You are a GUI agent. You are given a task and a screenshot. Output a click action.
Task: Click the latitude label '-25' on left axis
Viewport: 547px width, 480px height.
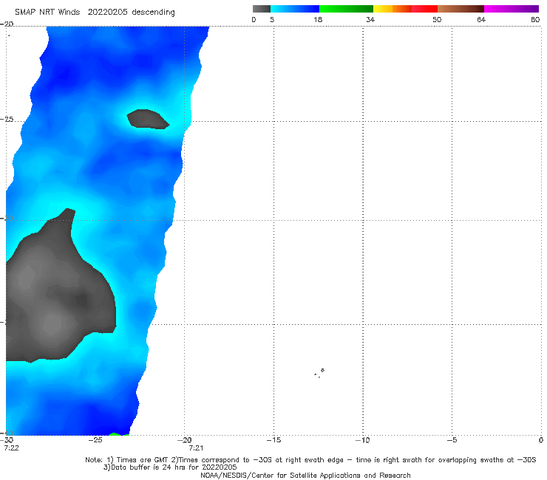(7, 119)
